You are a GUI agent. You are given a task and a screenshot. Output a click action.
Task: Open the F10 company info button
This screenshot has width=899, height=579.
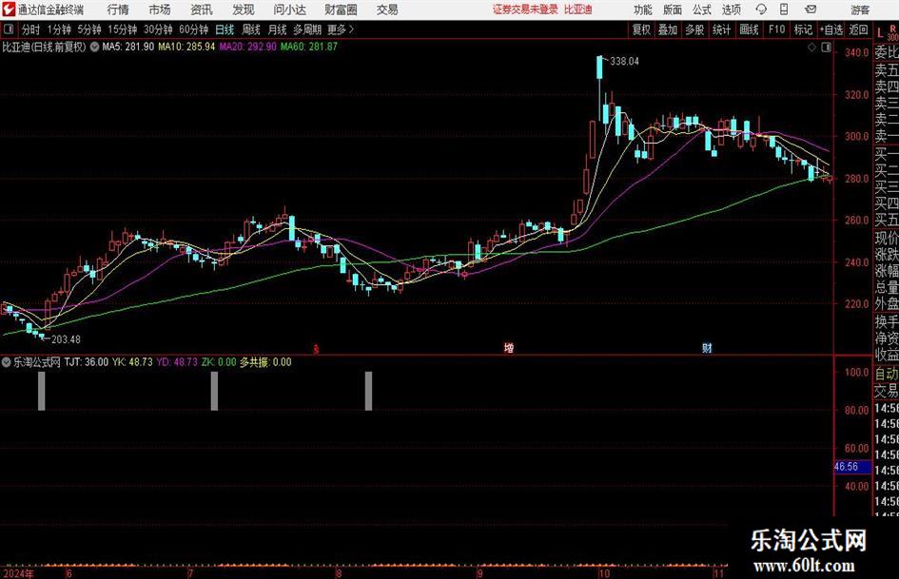click(x=777, y=29)
